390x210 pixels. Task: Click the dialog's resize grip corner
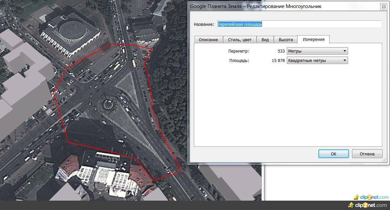tap(384, 160)
